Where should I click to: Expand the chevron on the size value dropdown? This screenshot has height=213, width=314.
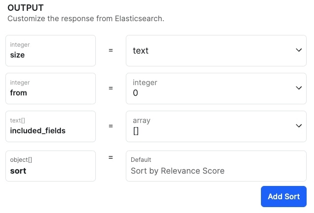299,50
